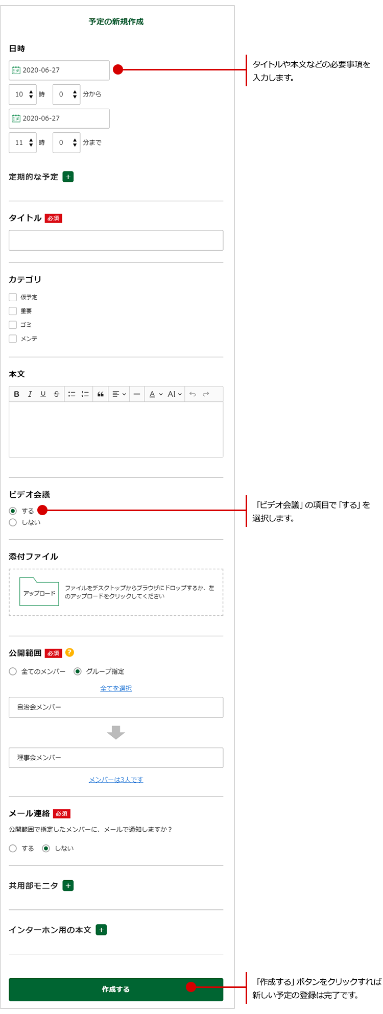Click the 作成する button
This screenshot has width=383, height=1014.
coord(116,989)
